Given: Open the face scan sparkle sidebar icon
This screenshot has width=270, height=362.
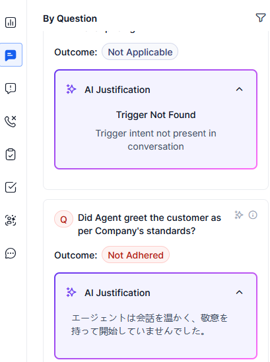Looking at the screenshot, I should click(11, 220).
